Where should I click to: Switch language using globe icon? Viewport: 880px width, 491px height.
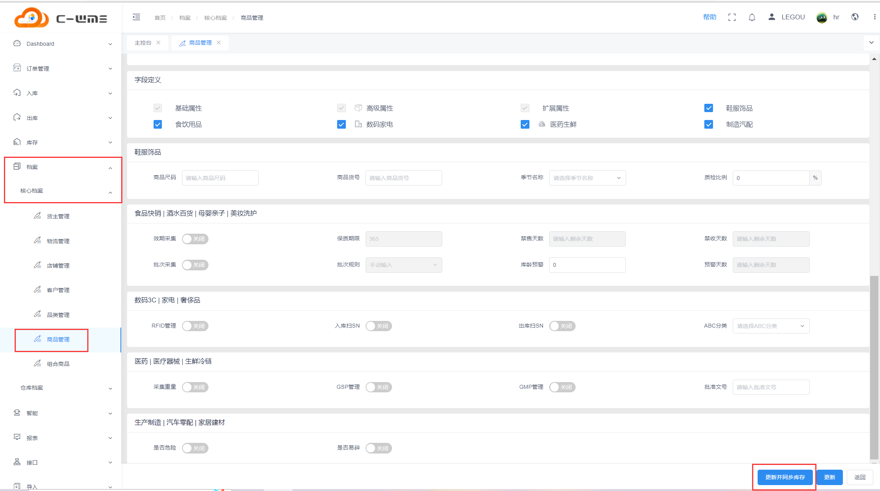(855, 17)
